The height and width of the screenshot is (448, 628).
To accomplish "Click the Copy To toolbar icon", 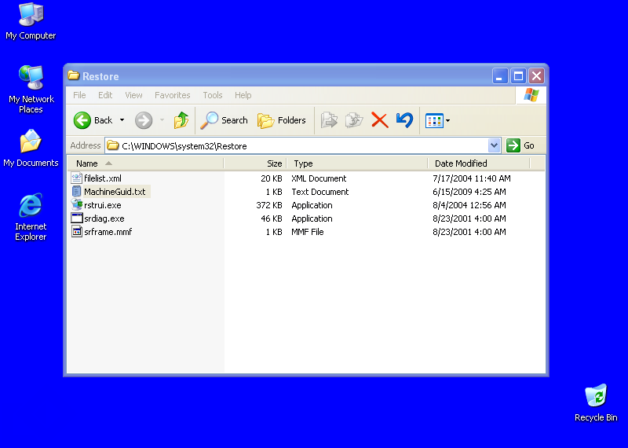I will [354, 120].
